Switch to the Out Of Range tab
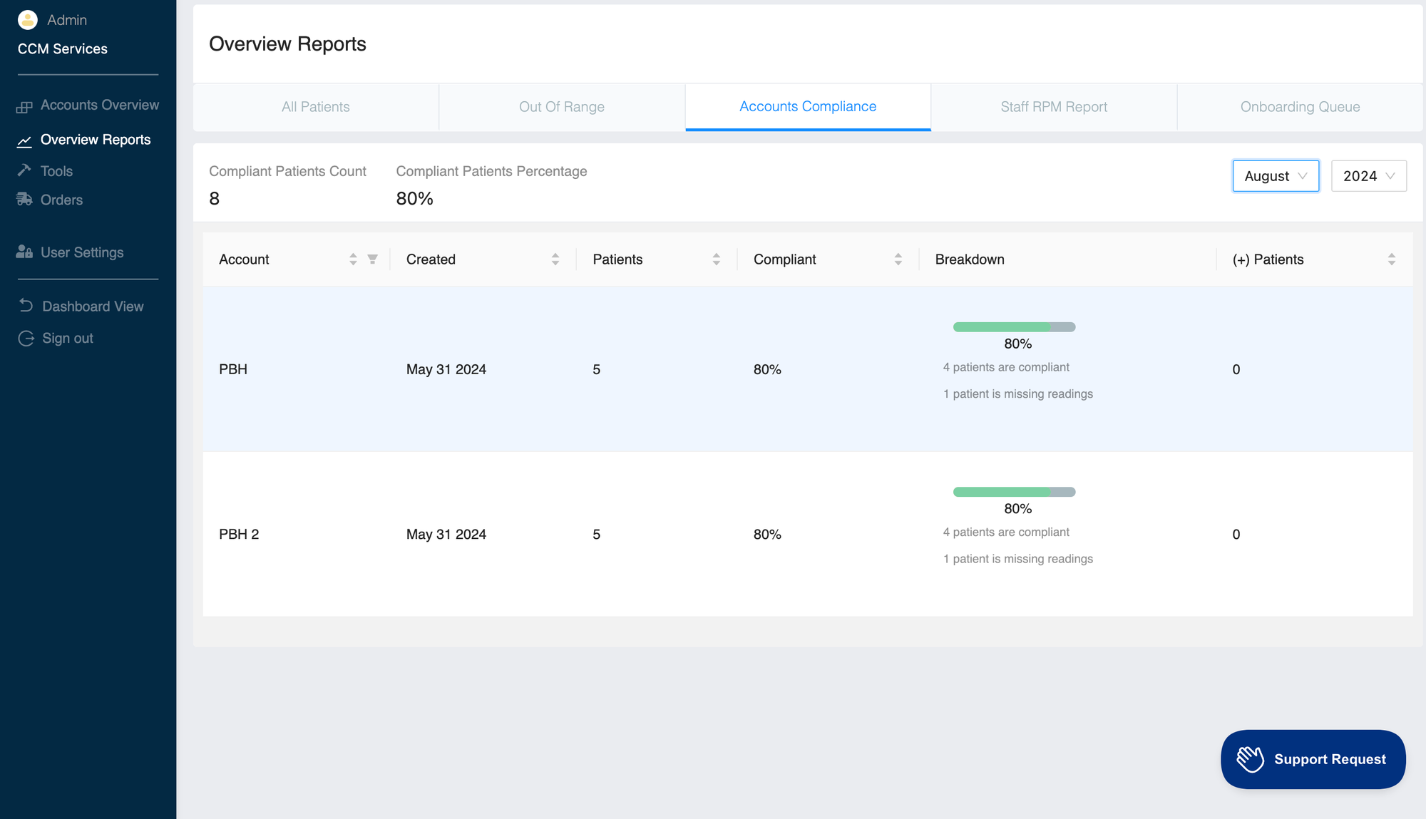Screen dimensions: 1426x819 pyautogui.click(x=561, y=107)
